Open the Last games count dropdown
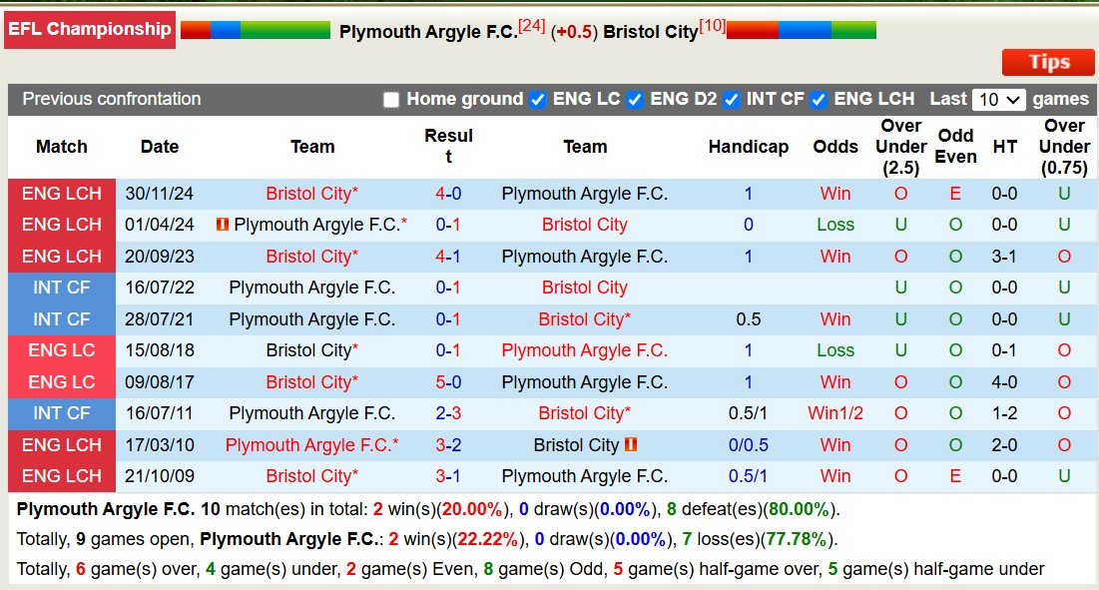 (x=1001, y=99)
